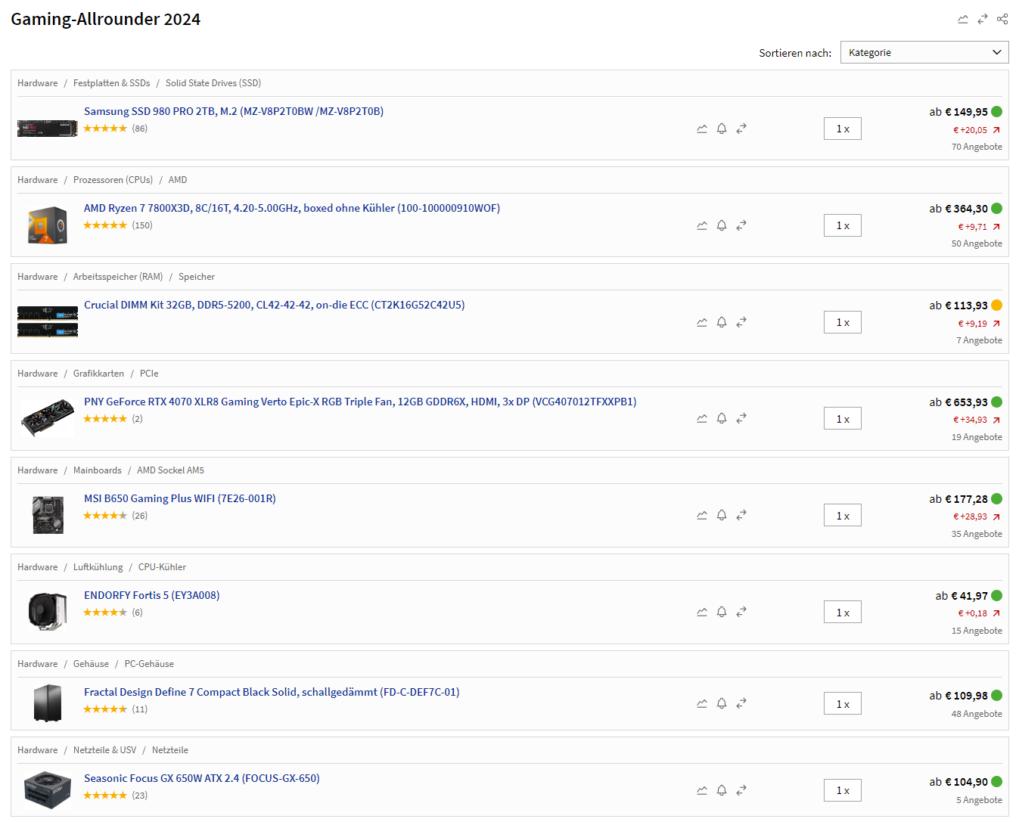Show price history for MSI B650 Gaming Plus
This screenshot has width=1019, height=822.
(702, 515)
